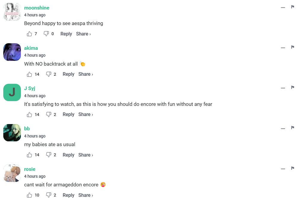Image resolution: width=298 pixels, height=201 pixels.
Task: Thumbs down rosie's armageddon encore comment
Action: click(x=49, y=195)
